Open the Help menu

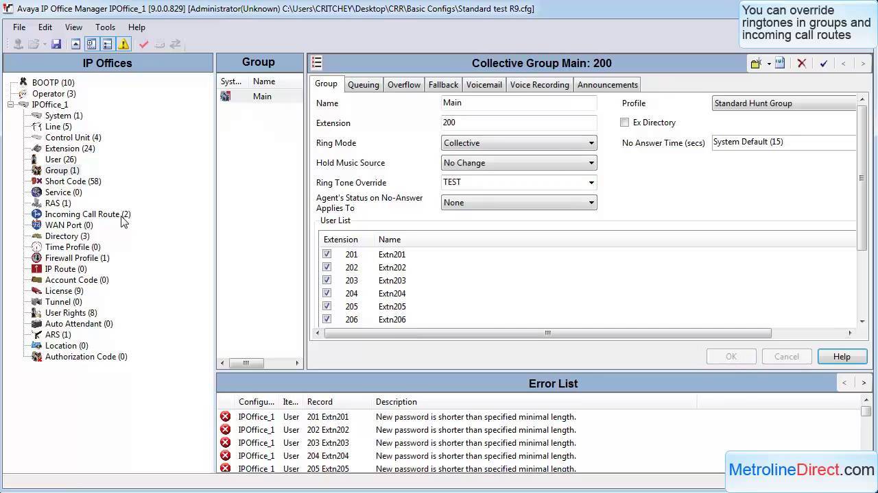click(137, 27)
